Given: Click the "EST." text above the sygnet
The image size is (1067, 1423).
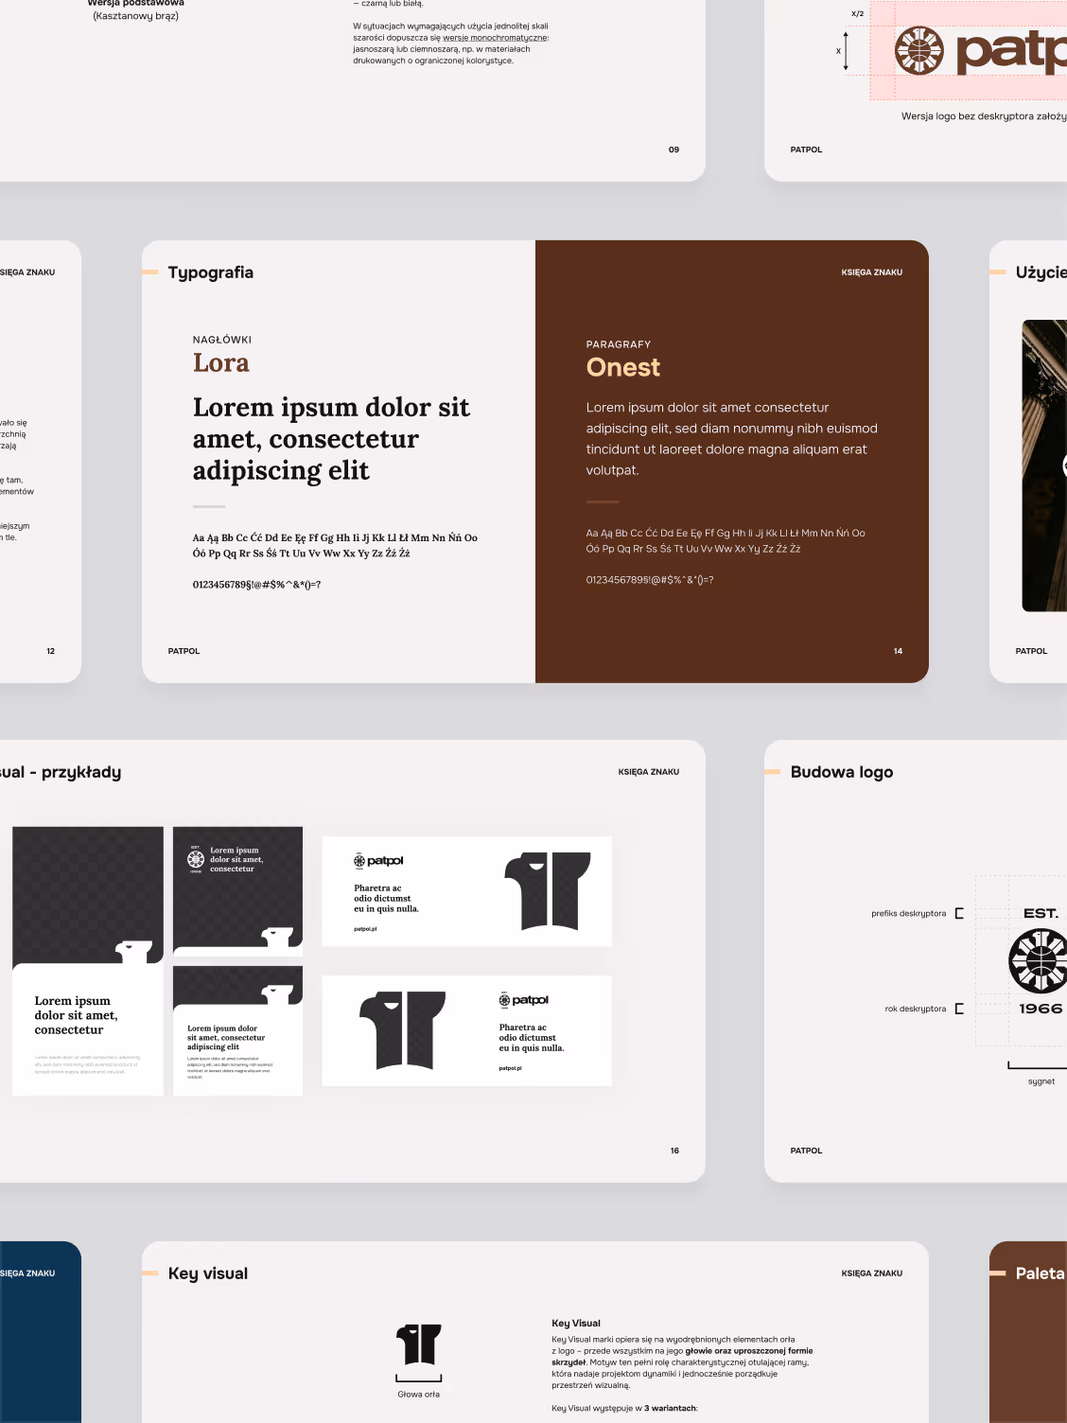Looking at the screenshot, I should click(x=1041, y=913).
